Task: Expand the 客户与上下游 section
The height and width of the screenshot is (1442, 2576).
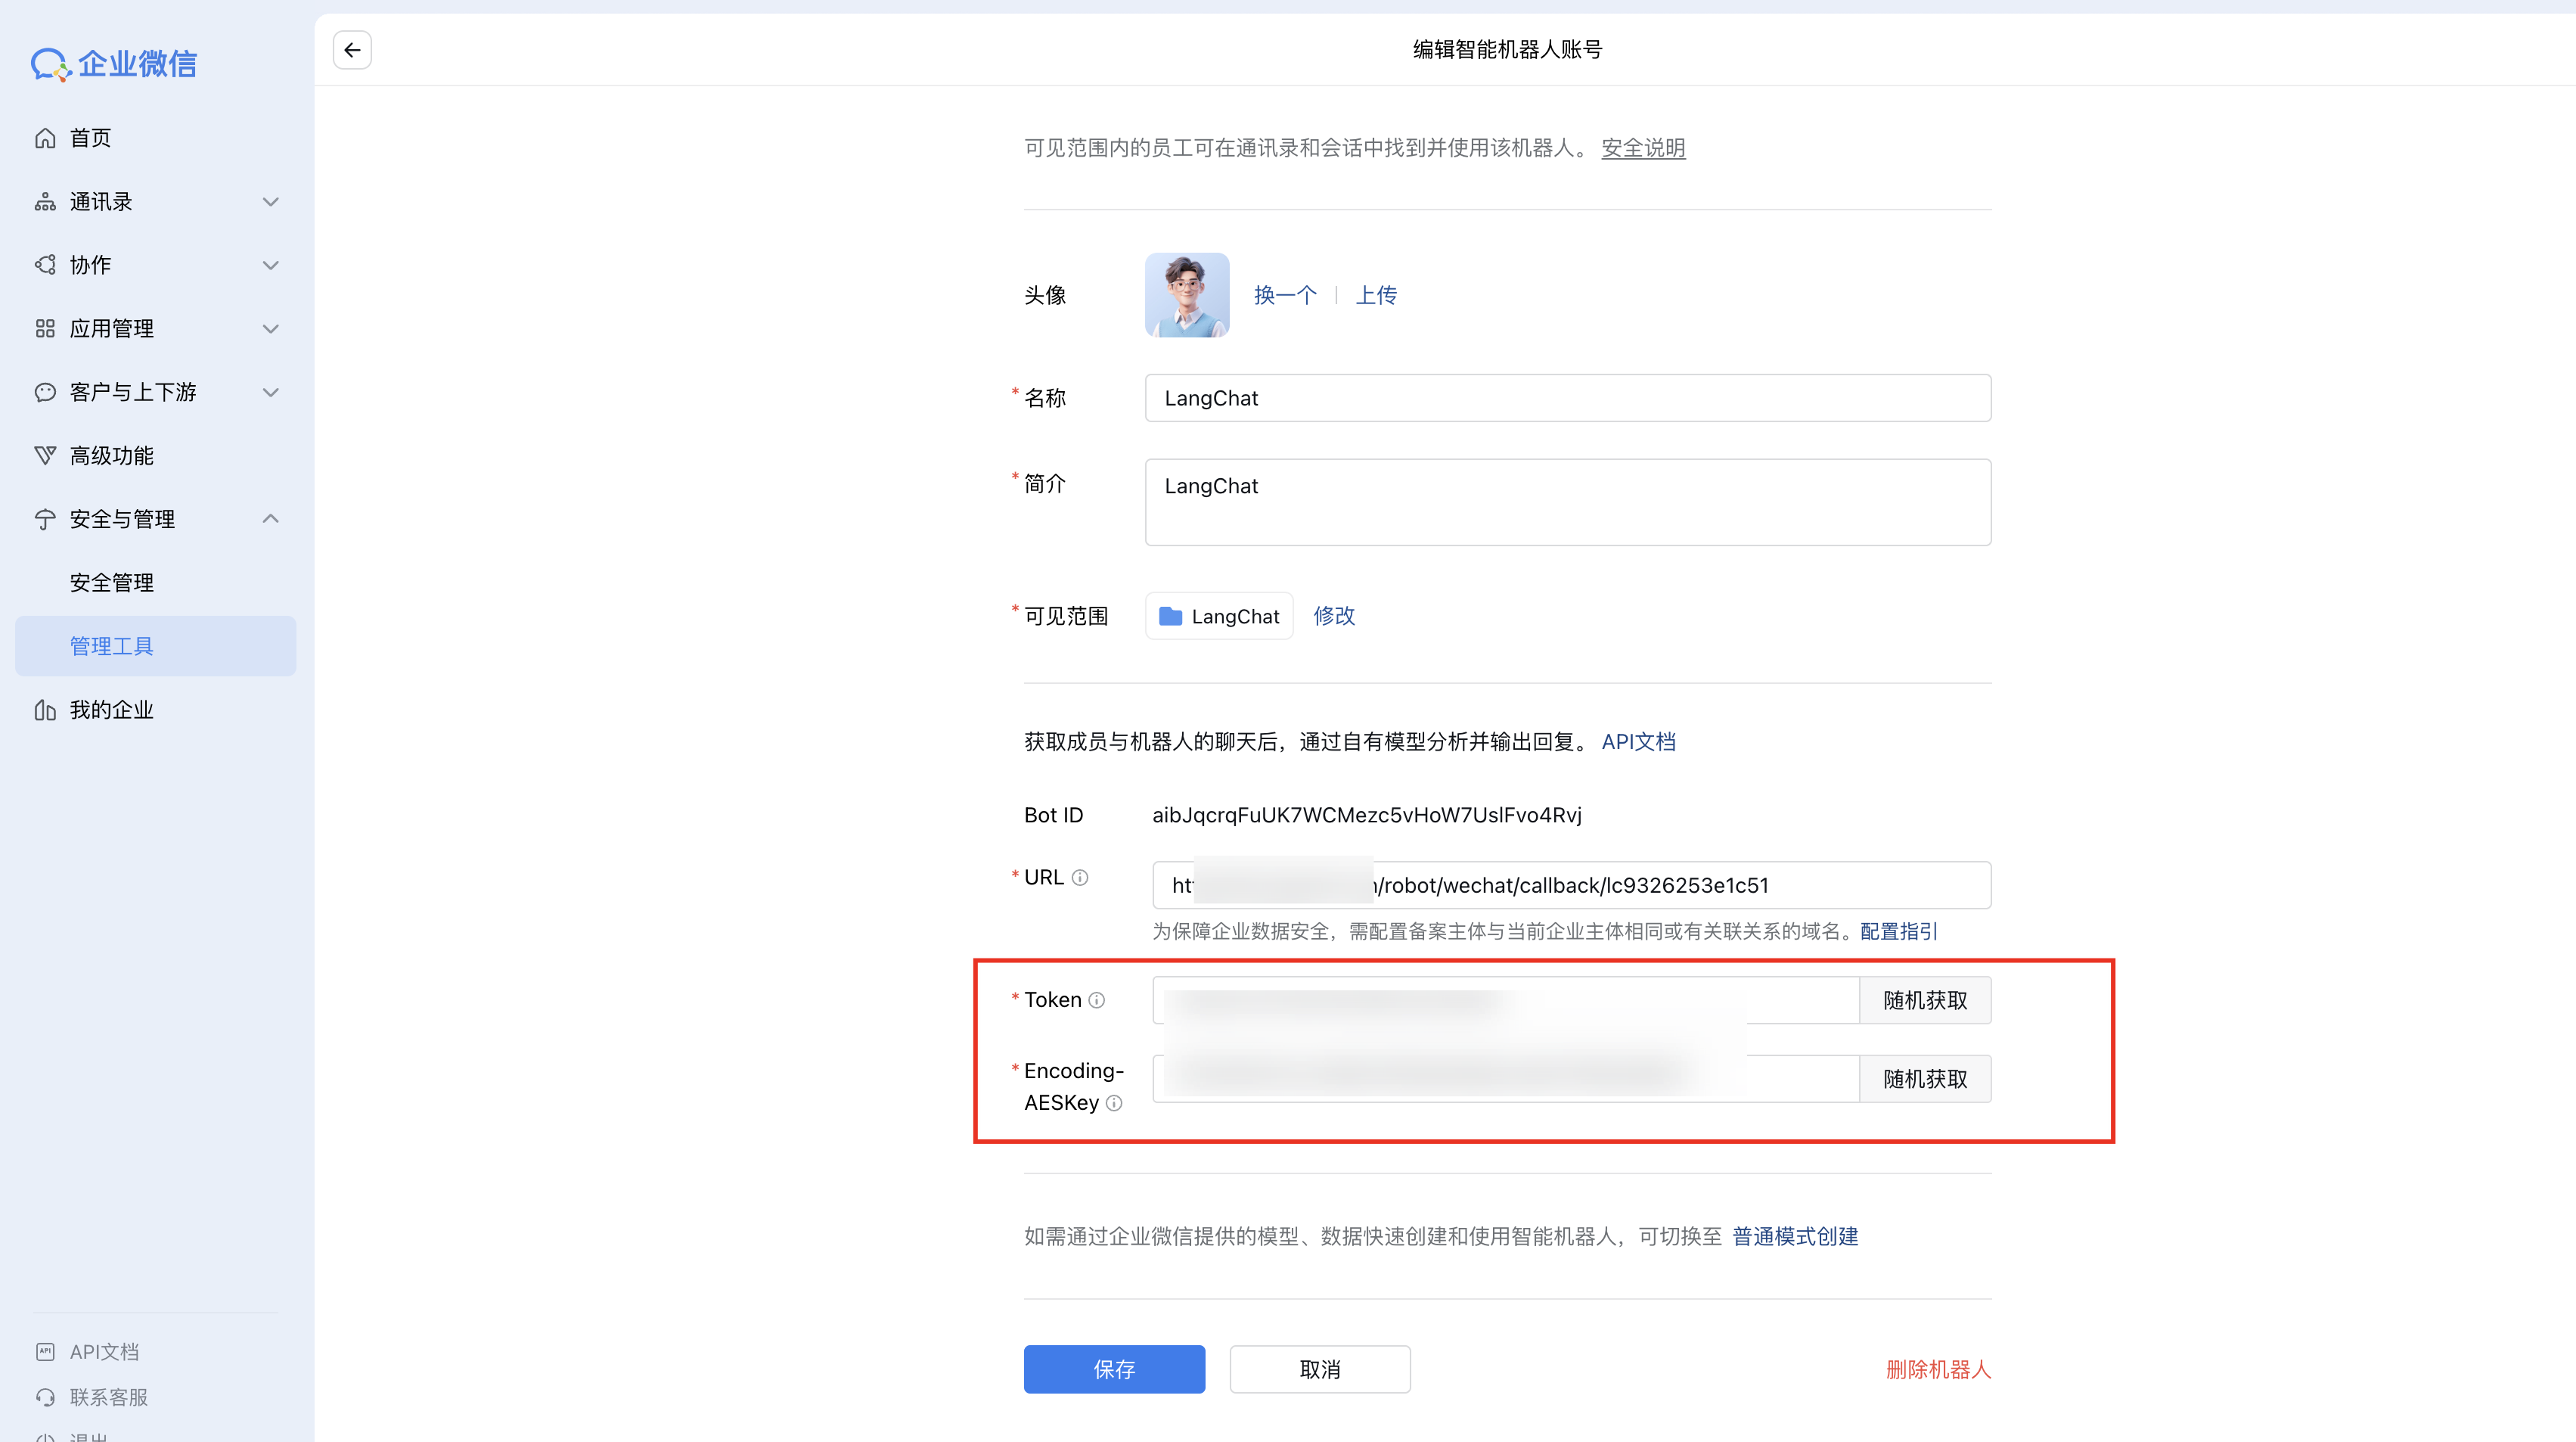Action: (270, 392)
